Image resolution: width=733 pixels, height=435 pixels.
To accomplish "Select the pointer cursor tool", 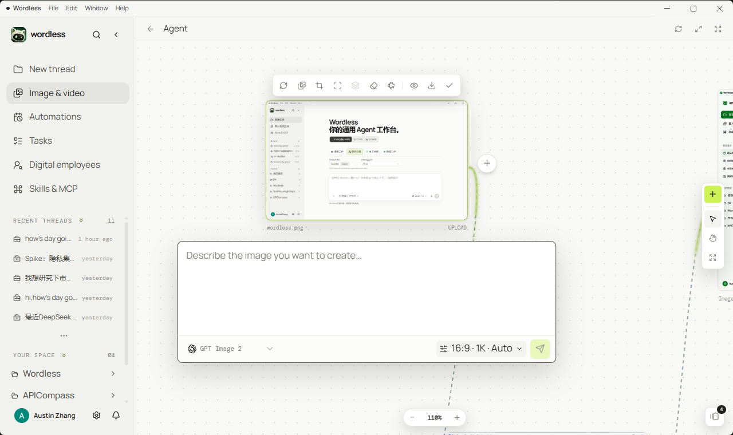I will pos(713,219).
